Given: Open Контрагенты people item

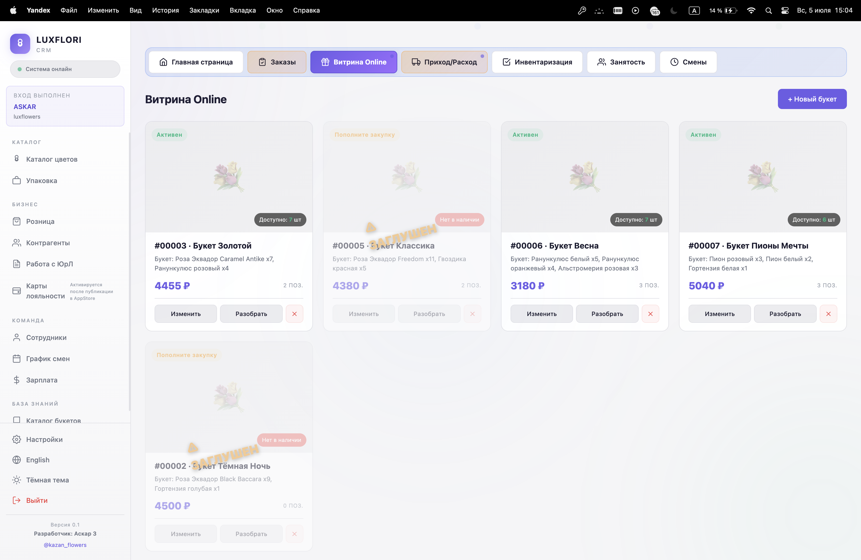Looking at the screenshot, I should coord(65,243).
